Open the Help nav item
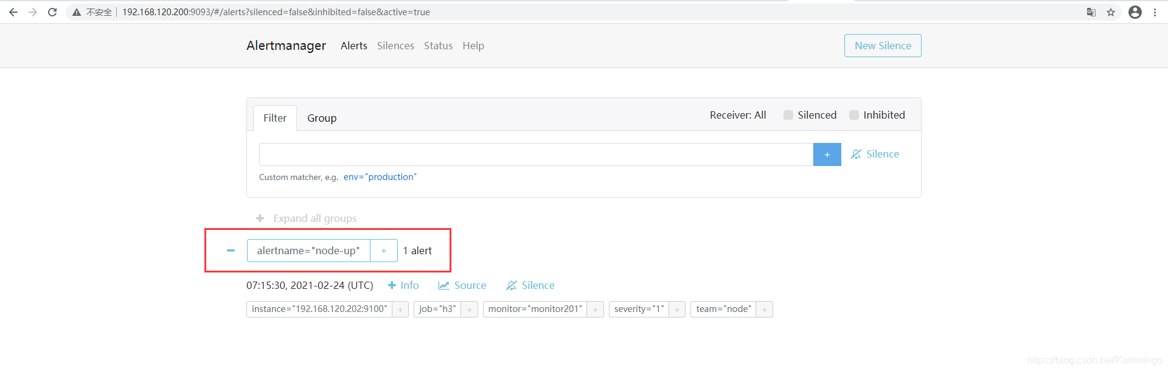 473,46
